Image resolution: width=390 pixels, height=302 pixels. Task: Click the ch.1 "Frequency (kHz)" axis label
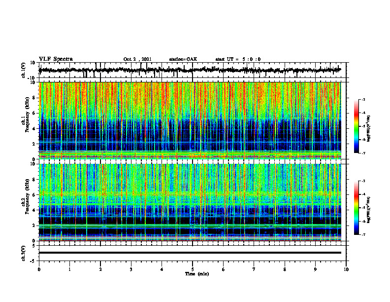27,115
